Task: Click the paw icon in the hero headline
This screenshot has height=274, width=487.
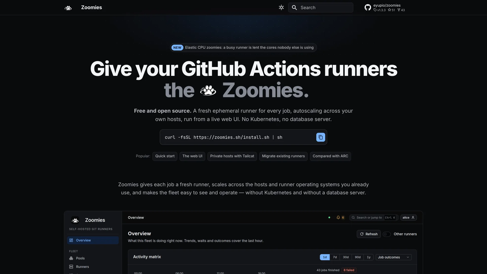Action: click(208, 90)
